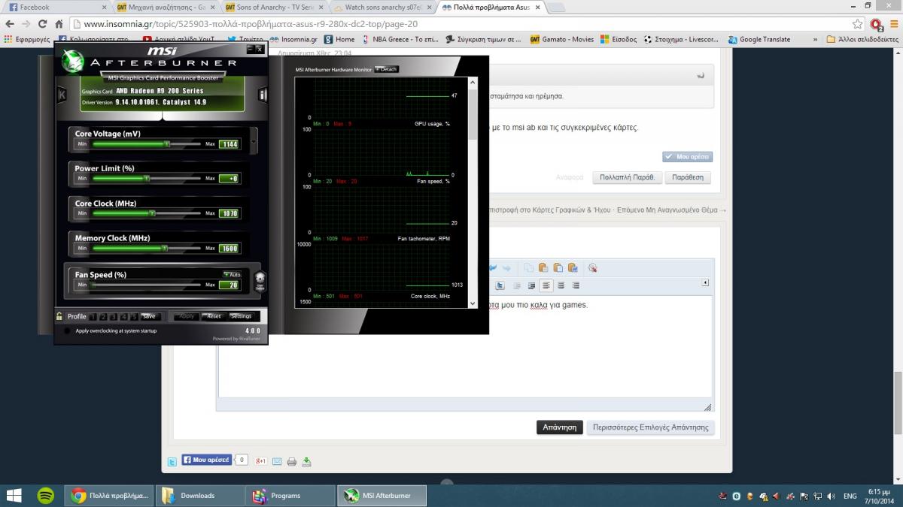The width and height of the screenshot is (903, 507).
Task: Click Περισσότερες Επιλογές Απάντησης button
Action: tap(651, 427)
